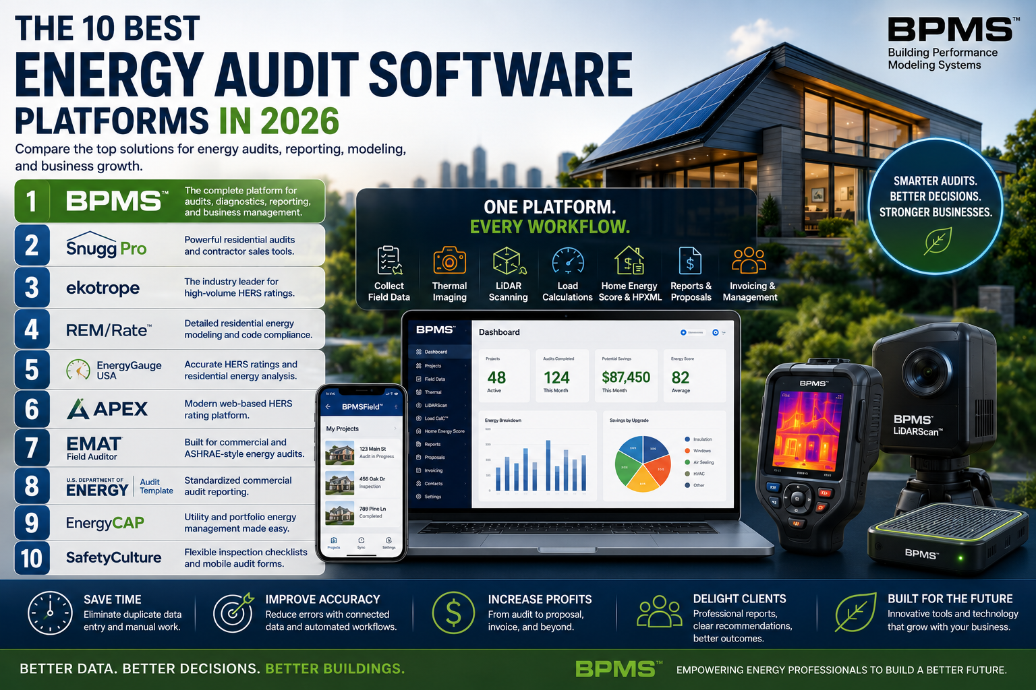Click the blue Insulation legend dot
Viewport: 1036px width, 690px height.
pyautogui.click(x=687, y=439)
